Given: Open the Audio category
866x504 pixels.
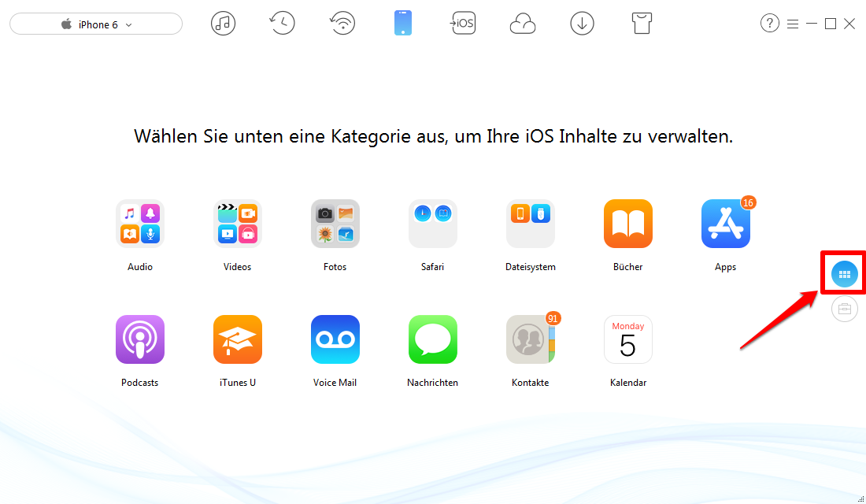Looking at the screenshot, I should 140,224.
